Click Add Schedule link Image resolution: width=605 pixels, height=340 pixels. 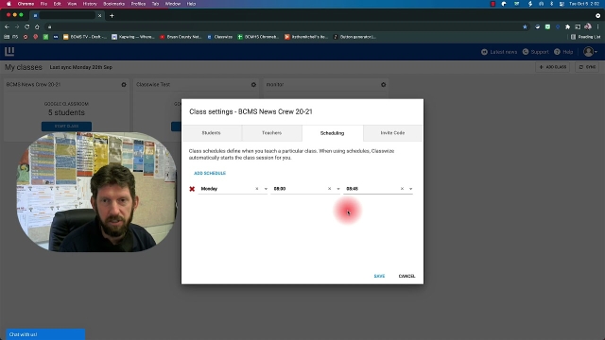[210, 173]
